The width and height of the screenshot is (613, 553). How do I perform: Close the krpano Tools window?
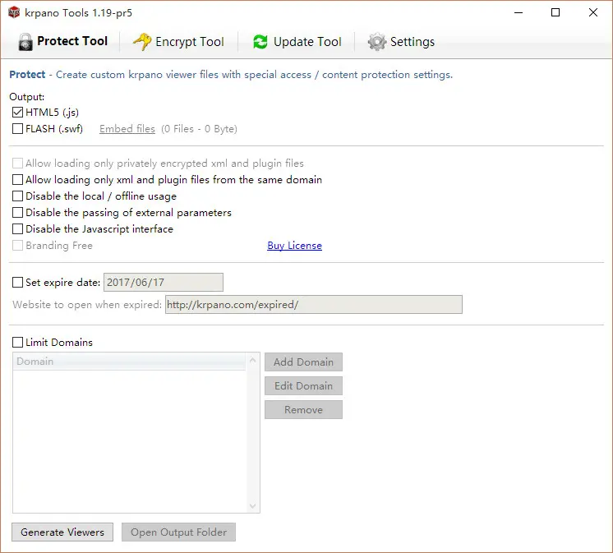pyautogui.click(x=592, y=12)
